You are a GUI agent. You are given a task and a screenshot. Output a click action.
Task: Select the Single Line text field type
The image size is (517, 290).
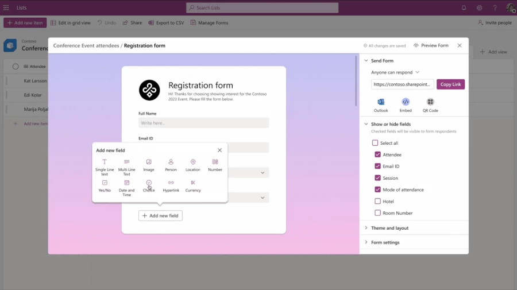click(105, 163)
